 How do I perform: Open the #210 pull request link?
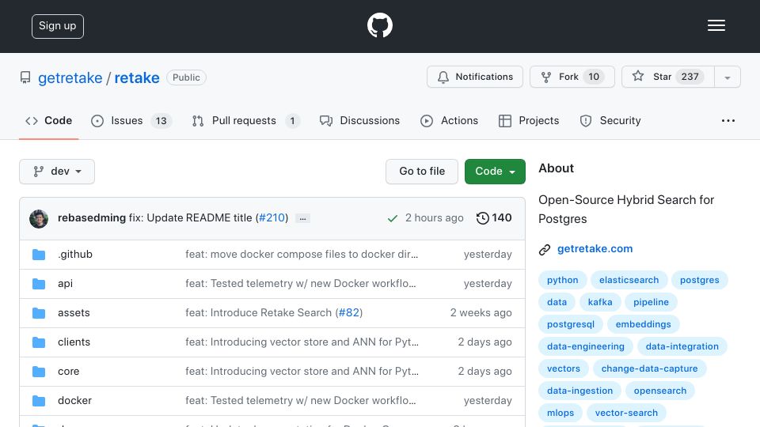point(273,218)
